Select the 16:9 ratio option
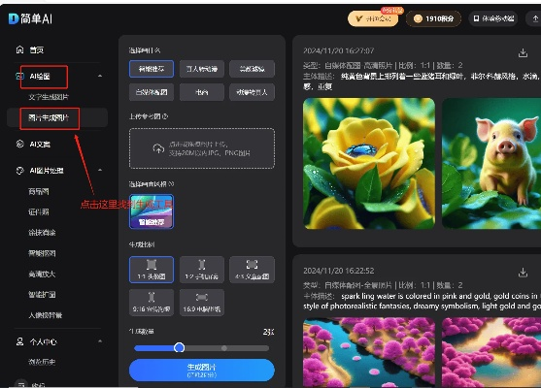The image size is (541, 388). coord(202,303)
